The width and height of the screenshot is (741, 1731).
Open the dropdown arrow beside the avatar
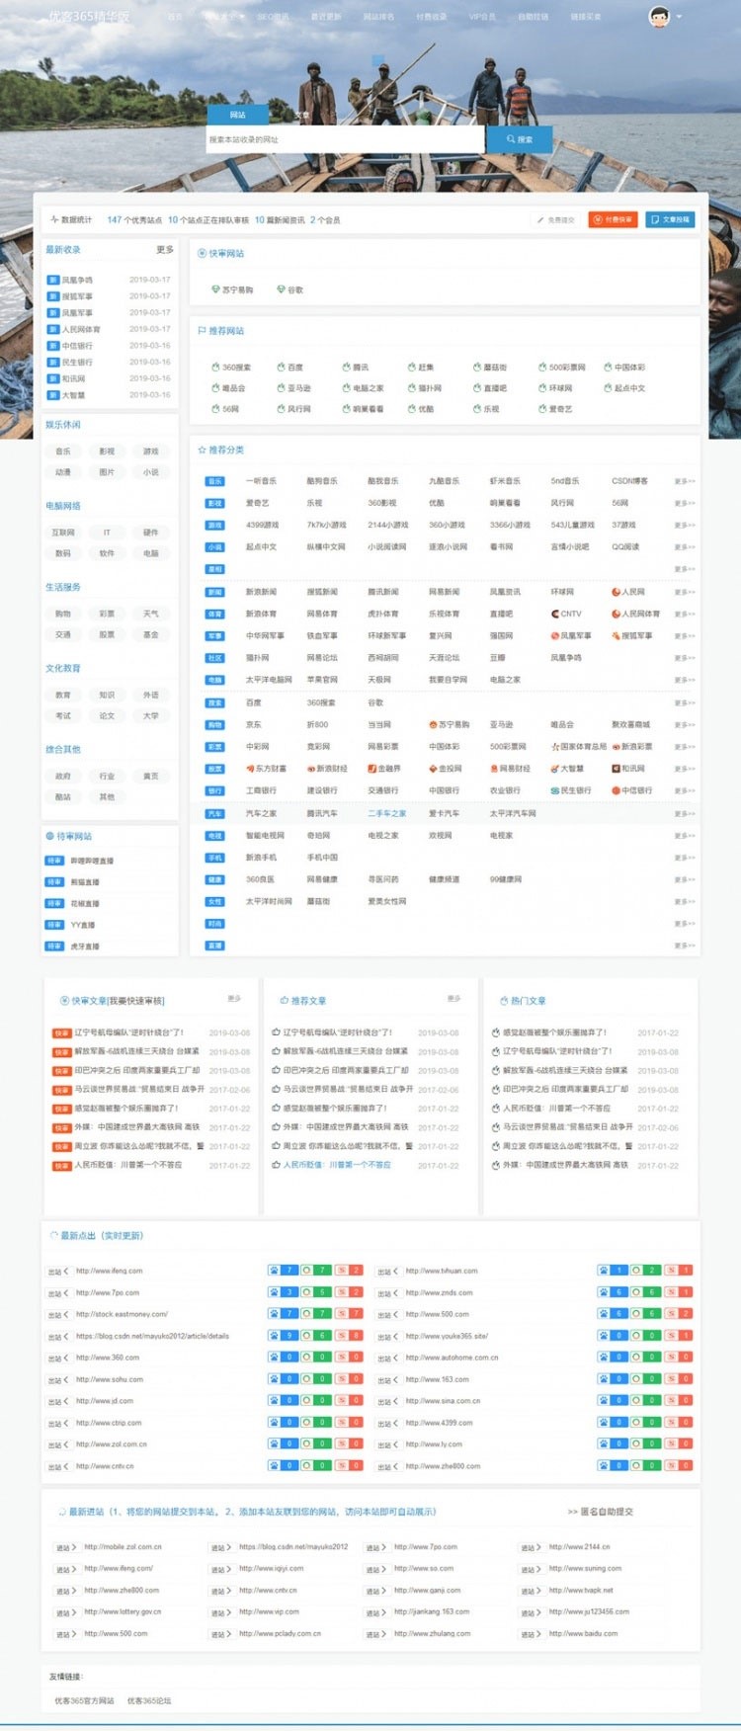(680, 17)
